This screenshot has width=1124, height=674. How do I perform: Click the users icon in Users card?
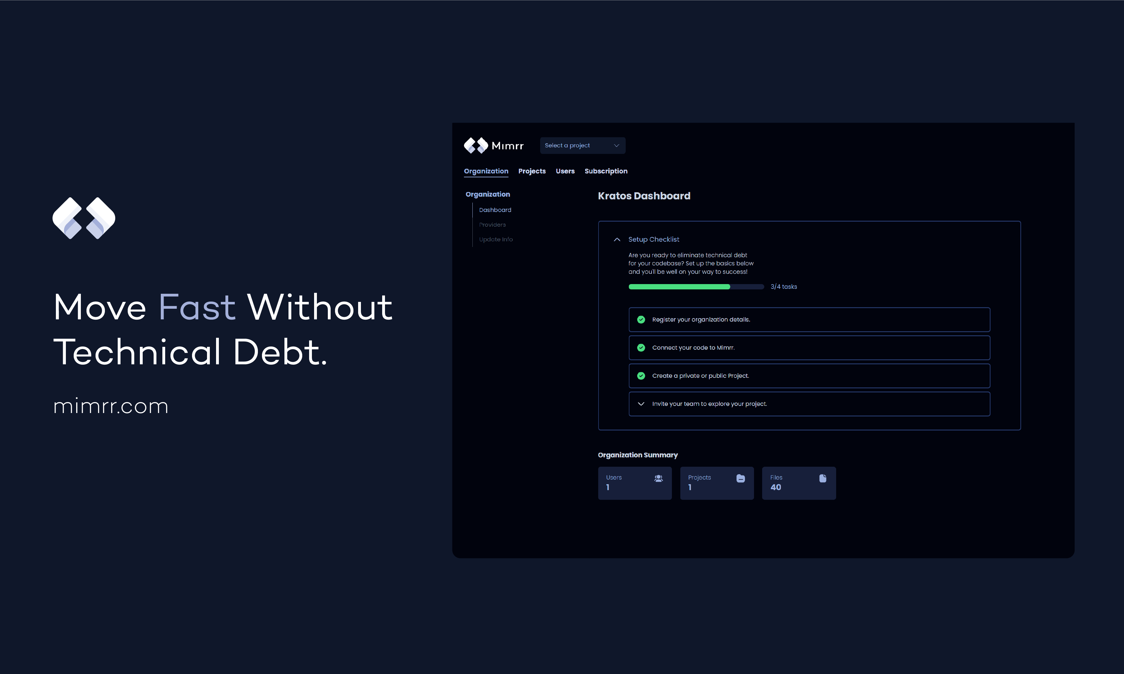tap(658, 478)
